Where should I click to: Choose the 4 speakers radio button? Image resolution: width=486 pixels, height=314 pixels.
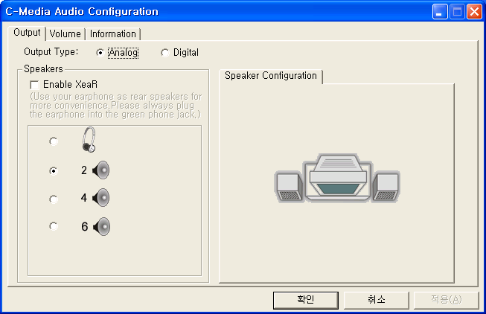tap(54, 199)
